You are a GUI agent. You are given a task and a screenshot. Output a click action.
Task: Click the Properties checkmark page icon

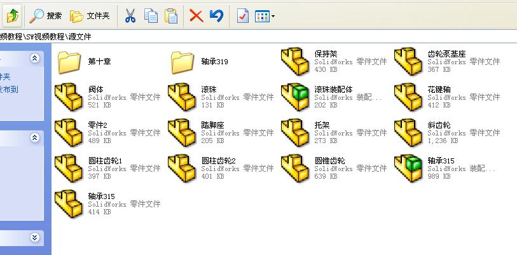coord(243,15)
